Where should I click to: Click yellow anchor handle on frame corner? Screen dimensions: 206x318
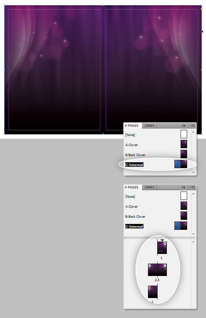(202, 9)
